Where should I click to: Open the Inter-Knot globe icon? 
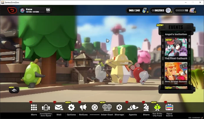tap(107, 107)
